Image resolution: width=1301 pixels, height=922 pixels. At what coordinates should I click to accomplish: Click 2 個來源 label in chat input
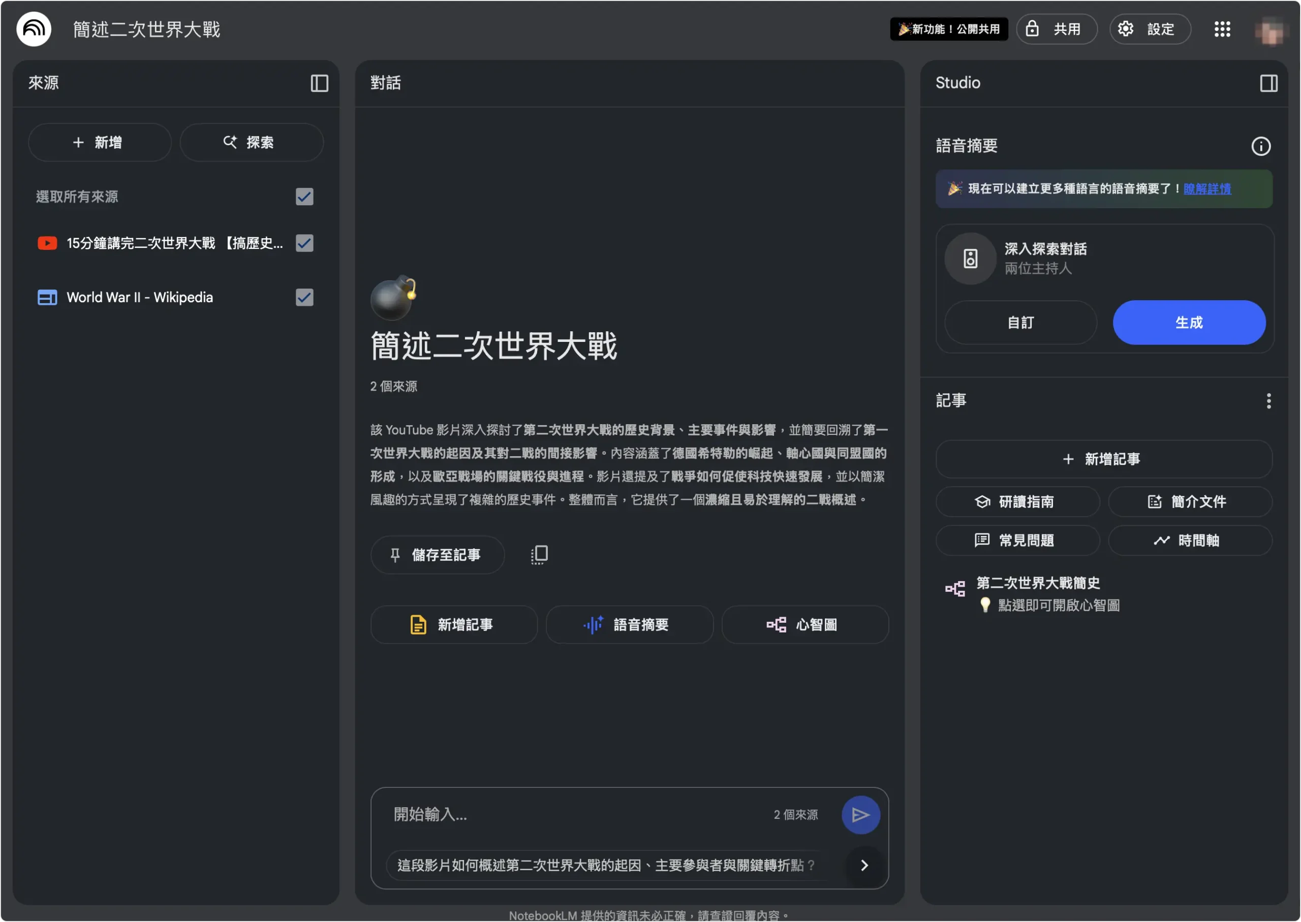point(795,815)
